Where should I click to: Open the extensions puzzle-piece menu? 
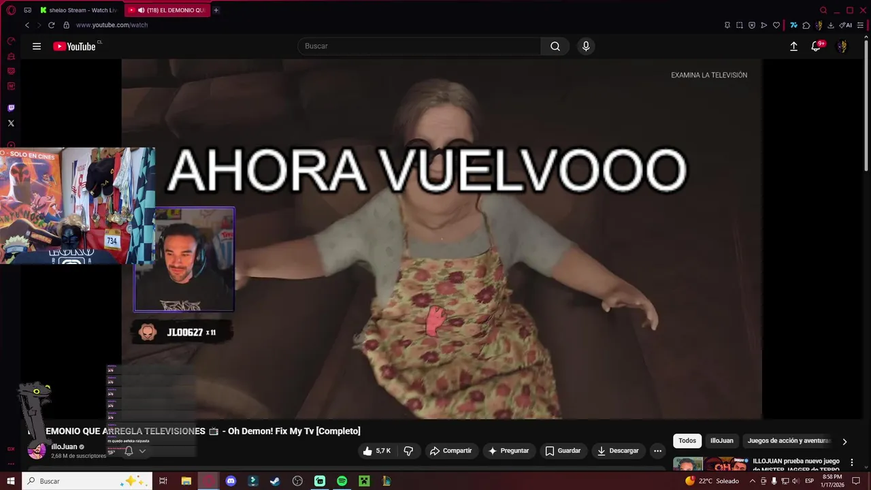coord(806,25)
